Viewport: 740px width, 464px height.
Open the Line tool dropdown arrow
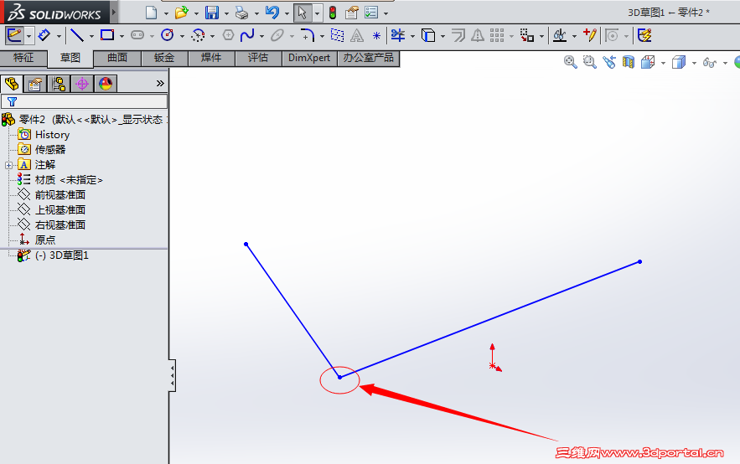tap(91, 36)
